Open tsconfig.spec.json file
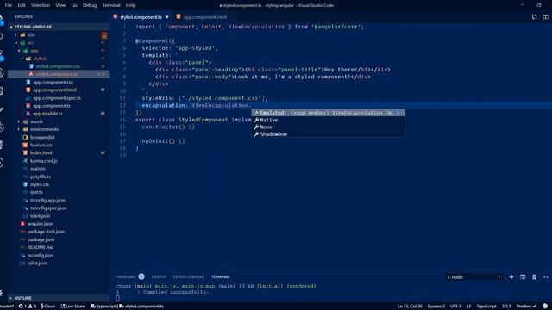This screenshot has width=552, height=310. point(48,208)
